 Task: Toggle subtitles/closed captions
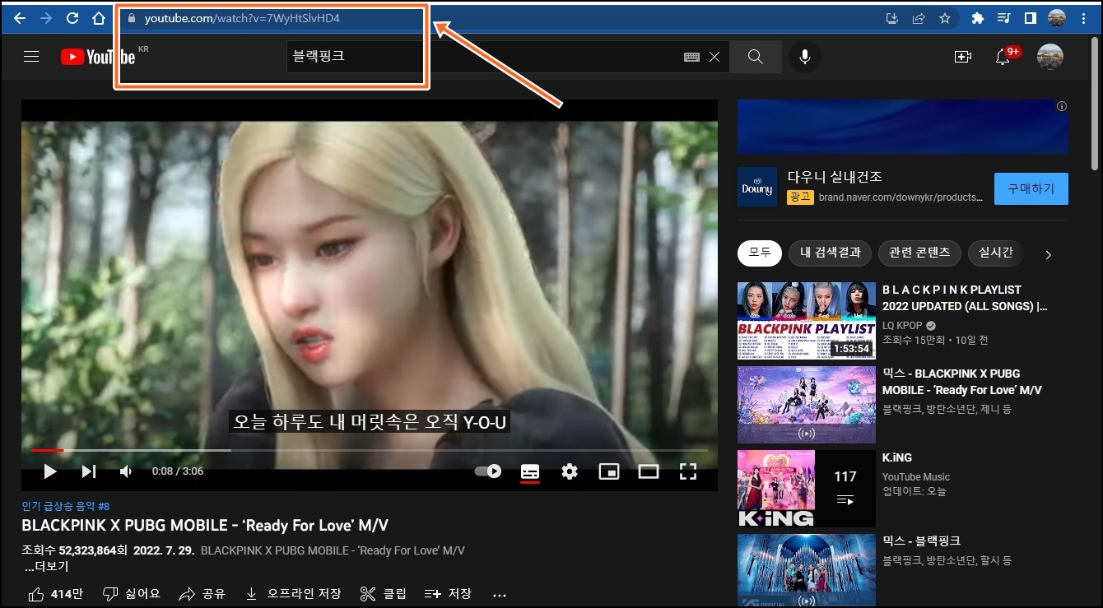pyautogui.click(x=530, y=471)
